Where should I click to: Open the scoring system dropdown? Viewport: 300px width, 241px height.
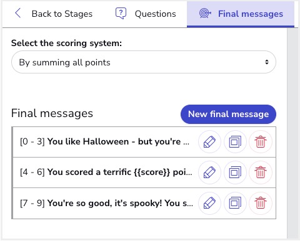coord(144,62)
